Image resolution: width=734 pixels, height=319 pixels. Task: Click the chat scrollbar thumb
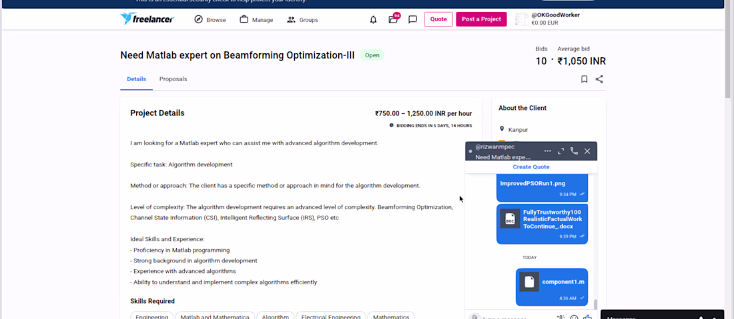click(x=595, y=304)
